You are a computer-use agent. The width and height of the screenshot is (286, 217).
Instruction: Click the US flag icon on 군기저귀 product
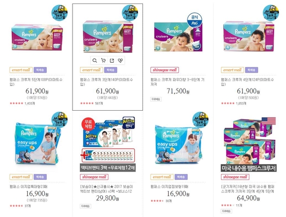tap(269, 121)
